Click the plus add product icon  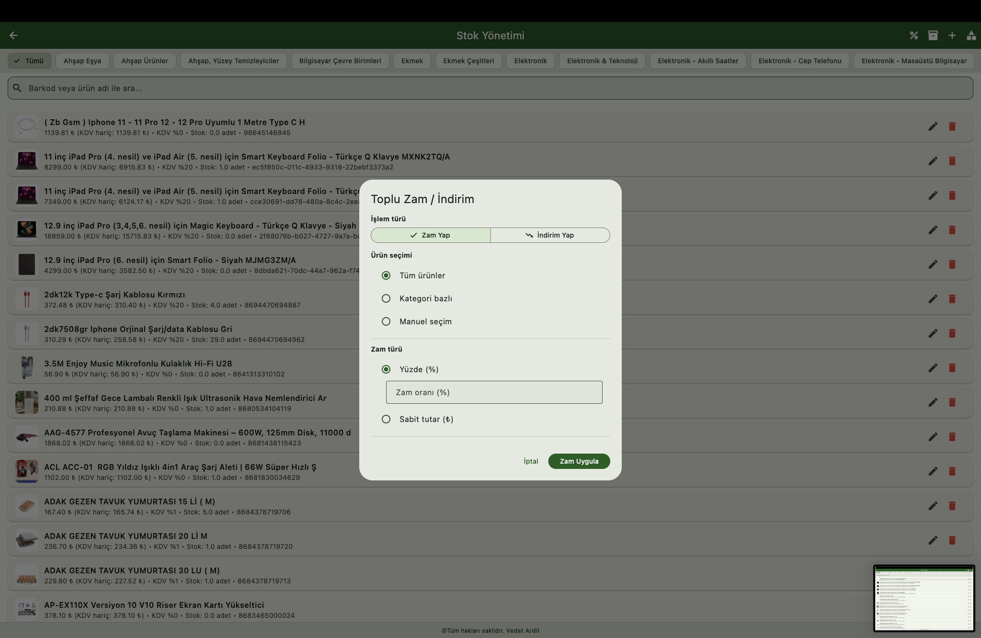coord(952,35)
